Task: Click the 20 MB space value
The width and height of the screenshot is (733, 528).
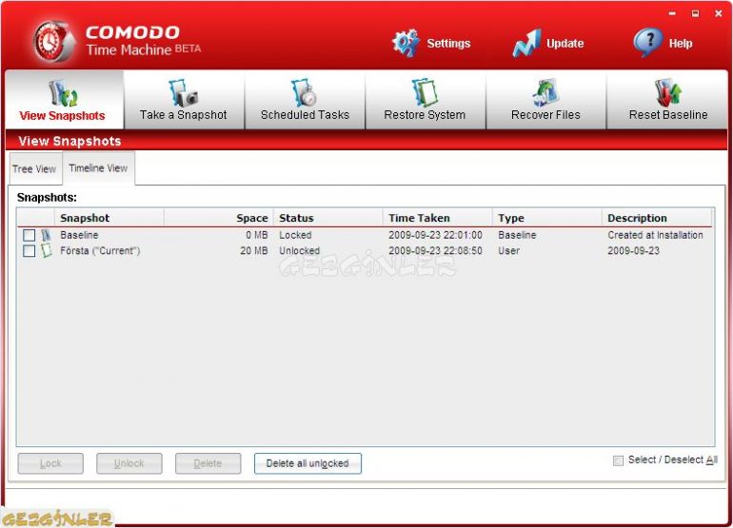Action: 254,251
